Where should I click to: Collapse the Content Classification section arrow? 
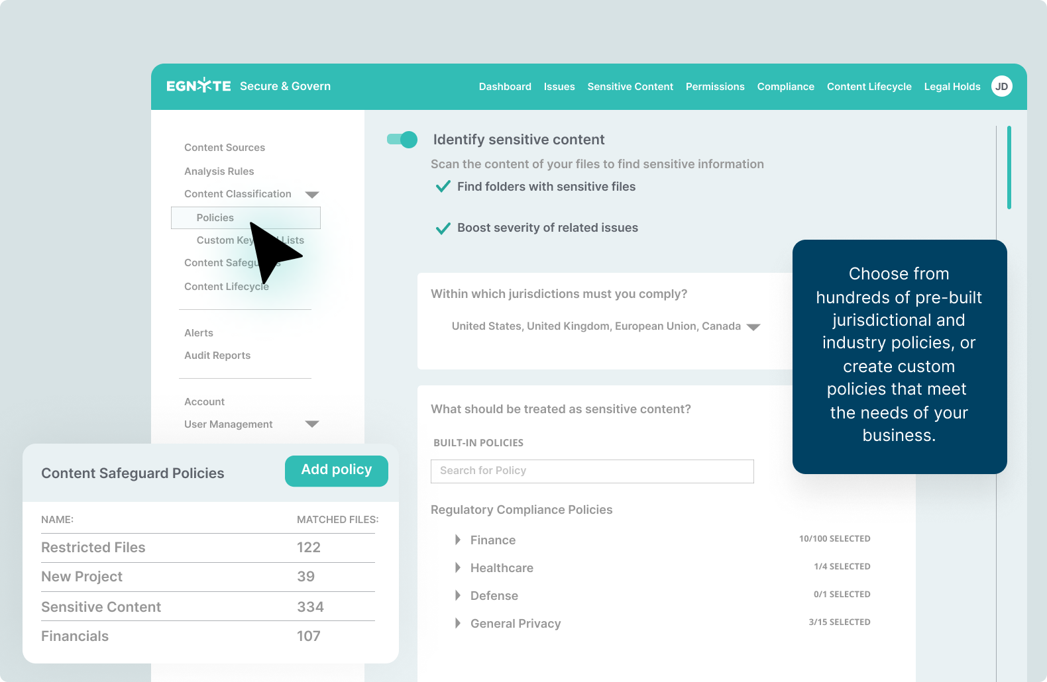point(312,195)
